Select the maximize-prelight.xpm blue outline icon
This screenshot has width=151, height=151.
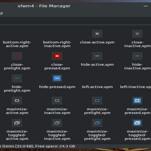pyautogui.click(x=97, y=100)
